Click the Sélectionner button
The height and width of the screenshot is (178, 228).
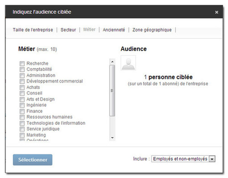click(32, 160)
